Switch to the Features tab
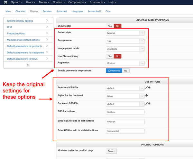This screenshot has height=159, width=193. pos(47,11)
